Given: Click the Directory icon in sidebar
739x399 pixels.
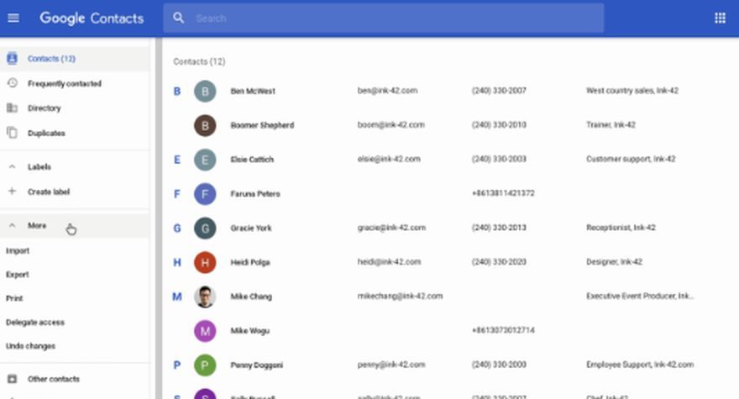Looking at the screenshot, I should click(x=12, y=108).
